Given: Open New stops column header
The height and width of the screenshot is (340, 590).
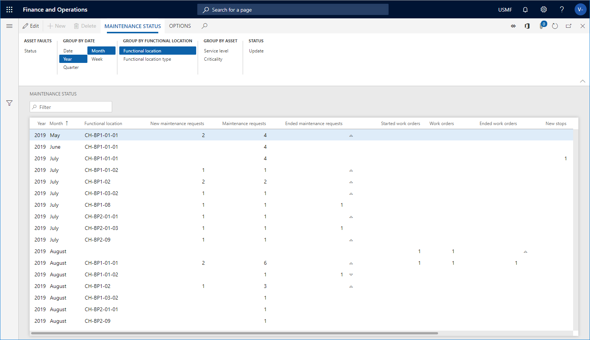Looking at the screenshot, I should (556, 124).
